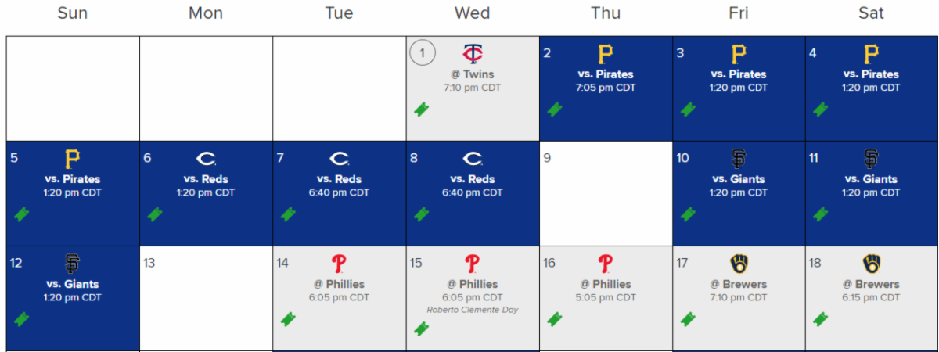Click the Pirates logo on the 2nd
939x352 pixels.
pos(605,54)
